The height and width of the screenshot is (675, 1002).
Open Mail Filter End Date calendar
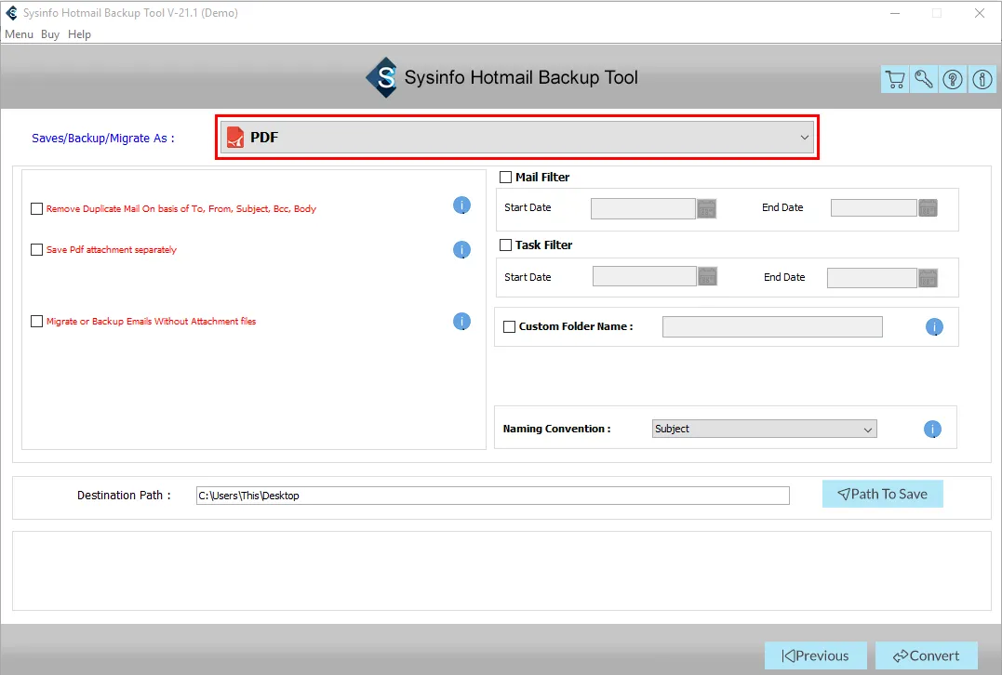tap(928, 207)
